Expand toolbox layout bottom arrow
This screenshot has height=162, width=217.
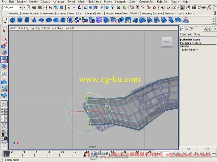(4, 147)
